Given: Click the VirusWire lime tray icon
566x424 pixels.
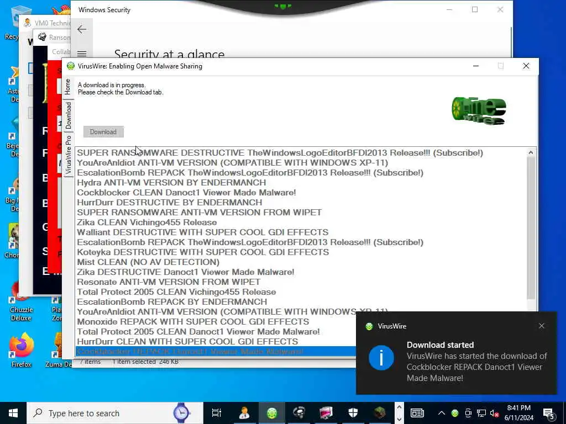Looking at the screenshot, I should point(455,413).
